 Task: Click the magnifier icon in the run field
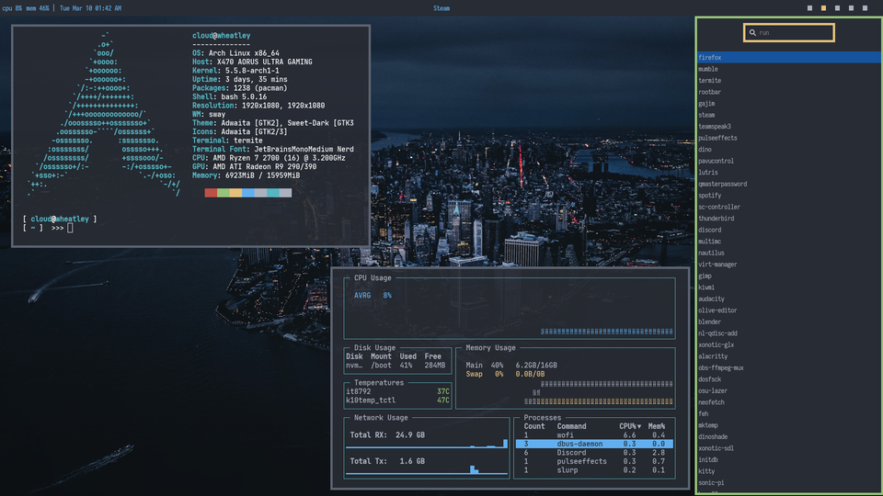752,33
